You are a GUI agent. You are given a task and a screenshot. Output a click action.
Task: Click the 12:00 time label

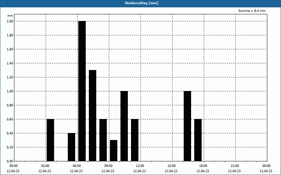pyautogui.click(x=140, y=166)
